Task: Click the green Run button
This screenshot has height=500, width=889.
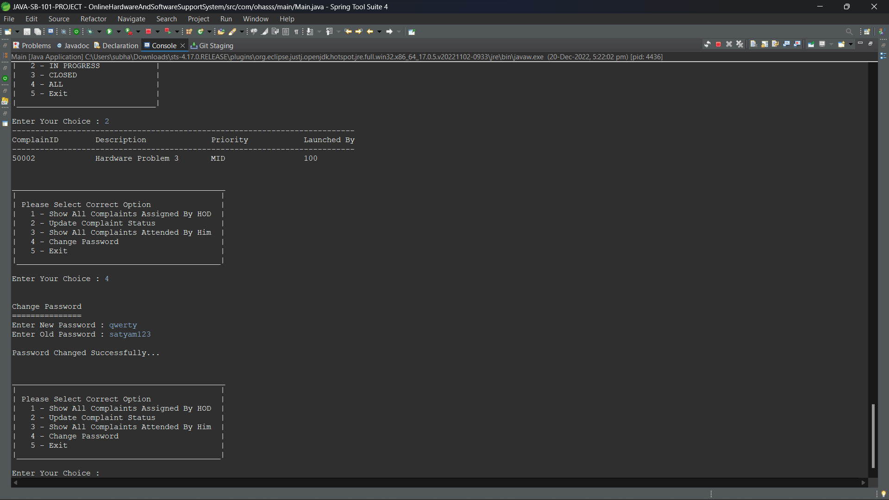Action: pyautogui.click(x=109, y=31)
